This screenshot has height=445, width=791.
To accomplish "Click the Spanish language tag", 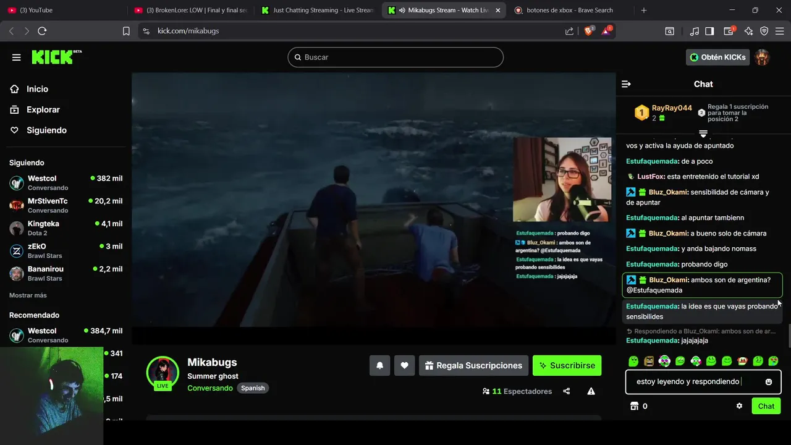I will tap(253, 388).
